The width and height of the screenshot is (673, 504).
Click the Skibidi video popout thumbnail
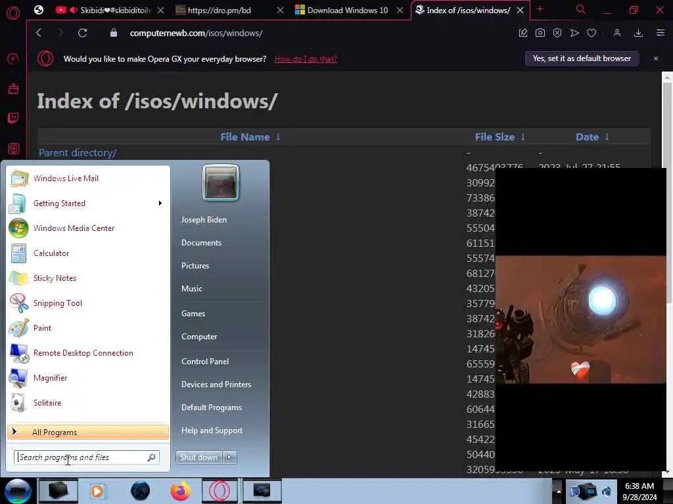click(581, 320)
